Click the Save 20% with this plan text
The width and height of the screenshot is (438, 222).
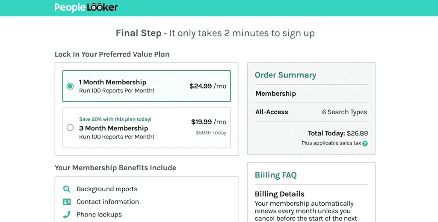coord(115,119)
